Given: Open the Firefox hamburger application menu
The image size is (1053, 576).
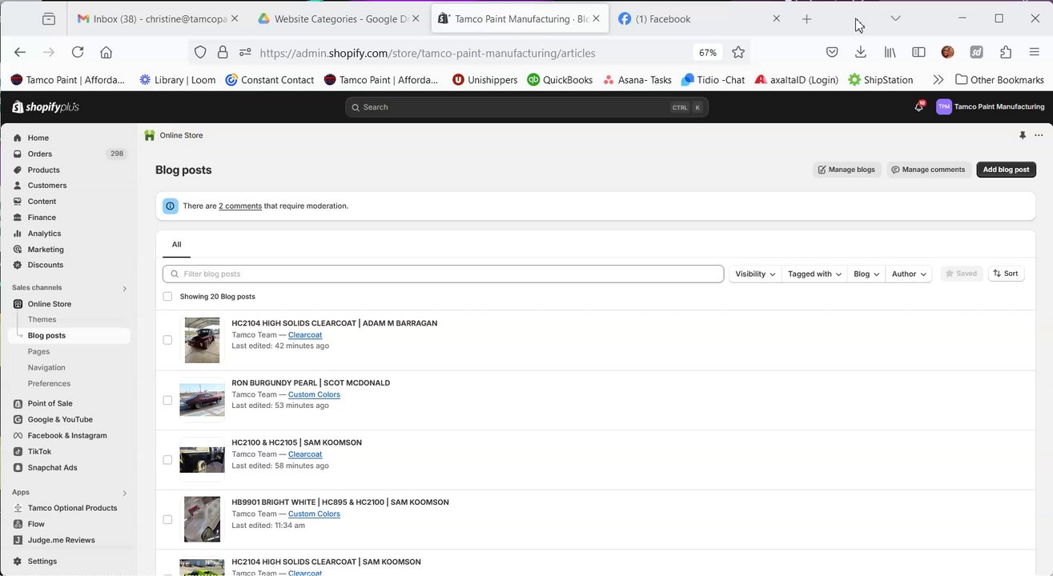Looking at the screenshot, I should click(1035, 52).
